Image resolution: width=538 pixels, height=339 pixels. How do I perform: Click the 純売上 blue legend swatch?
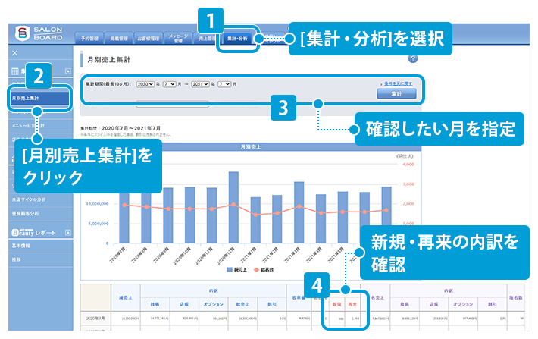(231, 269)
